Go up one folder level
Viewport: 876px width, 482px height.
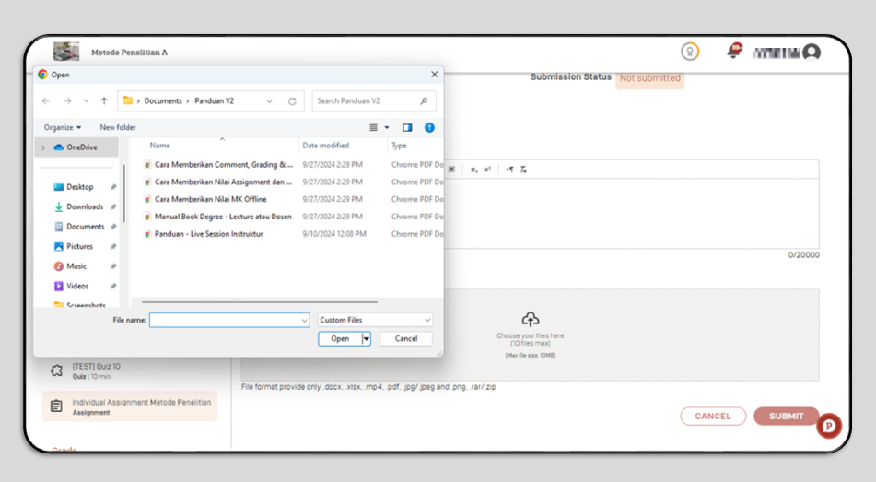coord(104,100)
